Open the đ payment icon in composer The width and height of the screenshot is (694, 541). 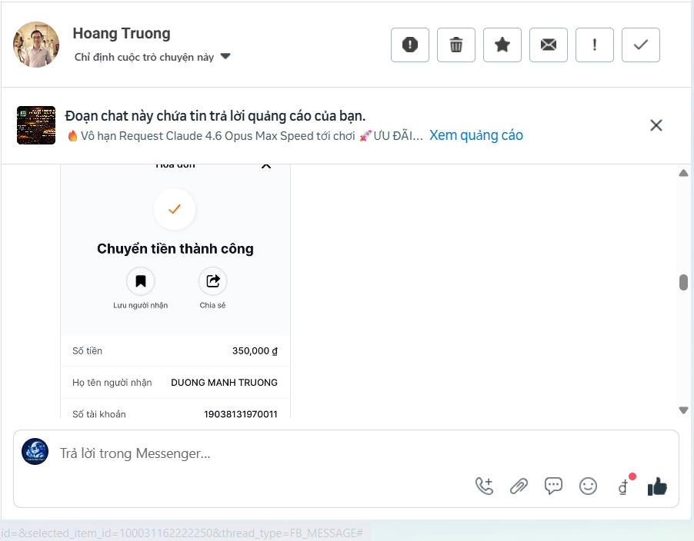click(622, 486)
